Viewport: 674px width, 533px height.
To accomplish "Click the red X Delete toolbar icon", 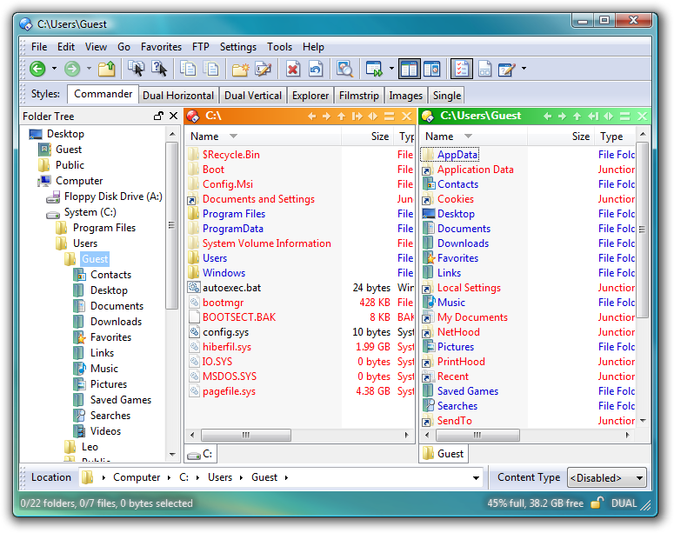I will [x=293, y=69].
